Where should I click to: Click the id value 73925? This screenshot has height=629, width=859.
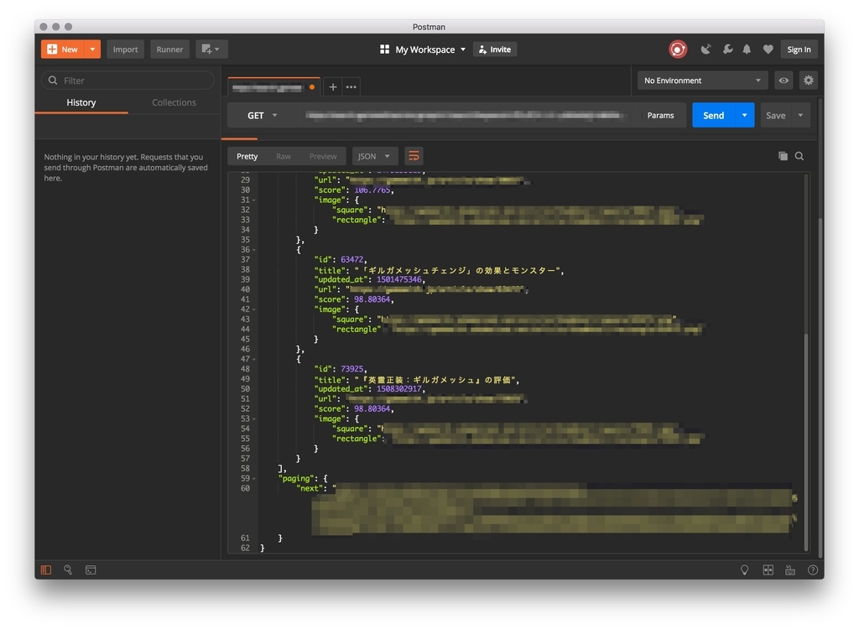pos(353,369)
